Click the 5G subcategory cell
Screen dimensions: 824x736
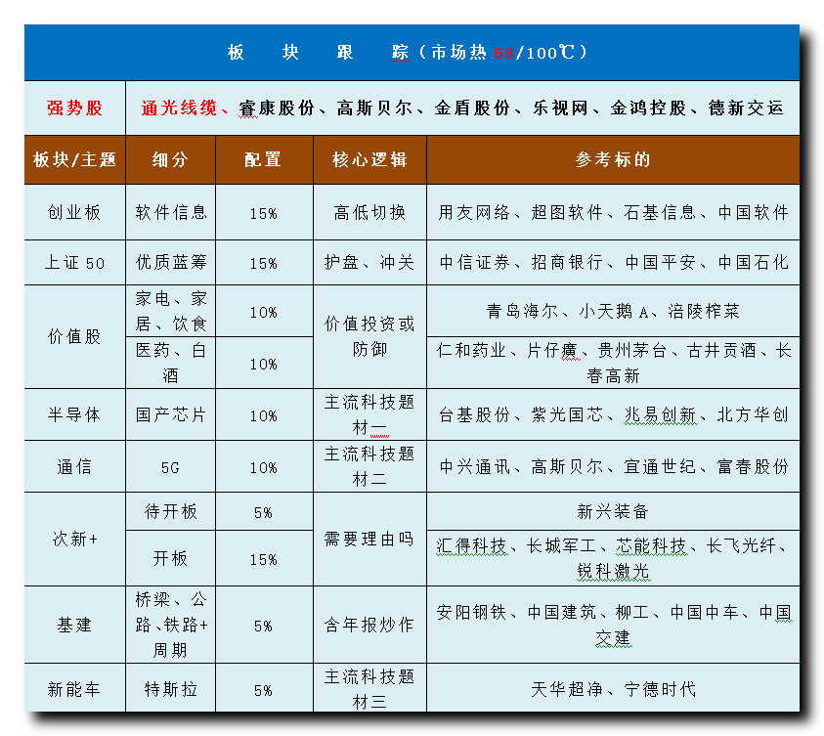pos(171,467)
